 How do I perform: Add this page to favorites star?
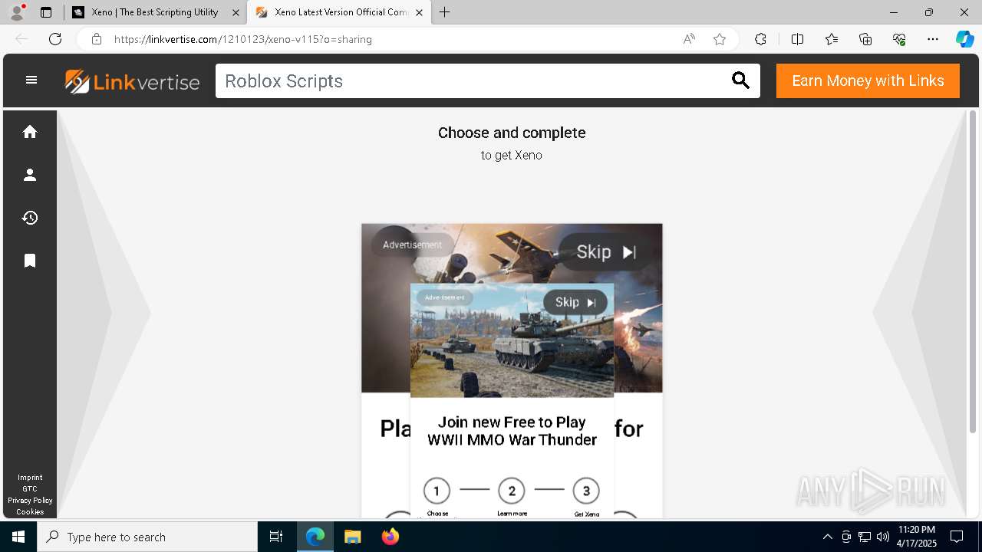pos(720,39)
